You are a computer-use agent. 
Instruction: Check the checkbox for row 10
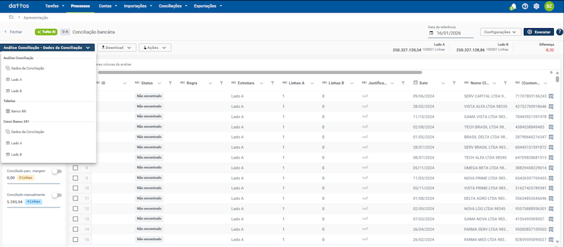pos(76,188)
